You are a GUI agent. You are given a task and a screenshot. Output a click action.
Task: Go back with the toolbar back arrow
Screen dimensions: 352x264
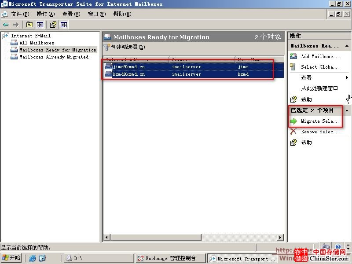6,25
